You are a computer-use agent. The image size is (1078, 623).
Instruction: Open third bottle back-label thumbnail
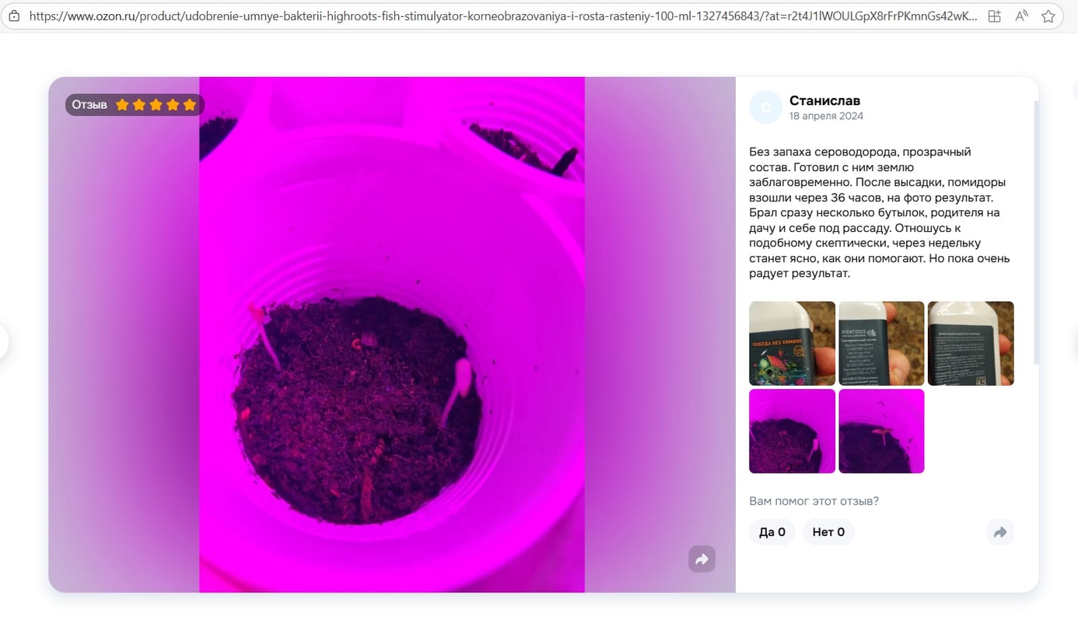971,344
